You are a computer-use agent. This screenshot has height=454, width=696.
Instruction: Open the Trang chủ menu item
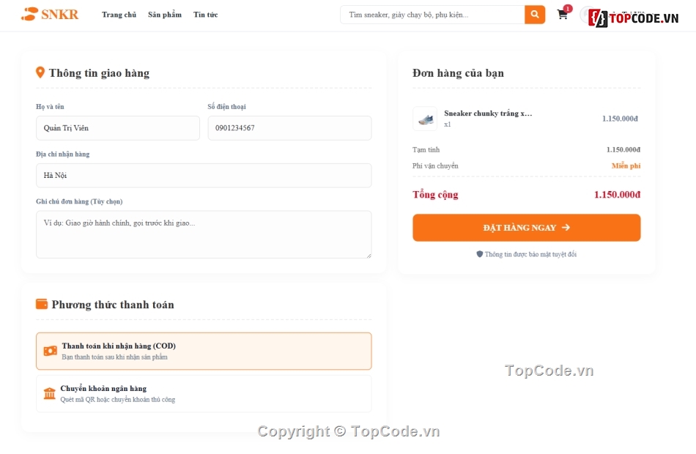(x=119, y=15)
